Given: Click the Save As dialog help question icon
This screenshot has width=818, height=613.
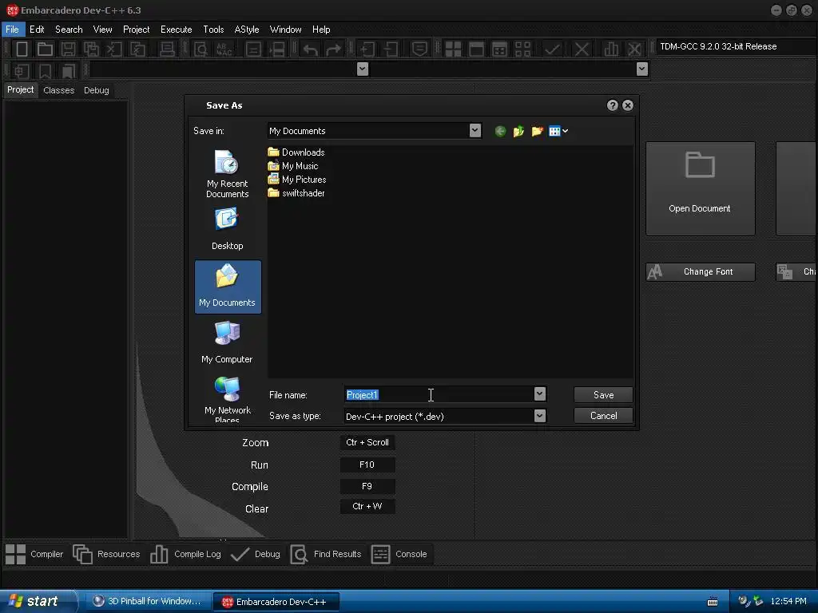Looking at the screenshot, I should pyautogui.click(x=613, y=105).
